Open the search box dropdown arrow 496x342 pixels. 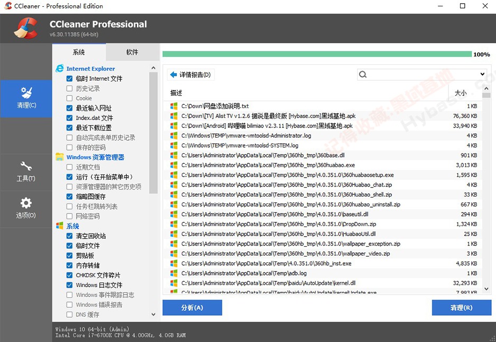(x=482, y=74)
